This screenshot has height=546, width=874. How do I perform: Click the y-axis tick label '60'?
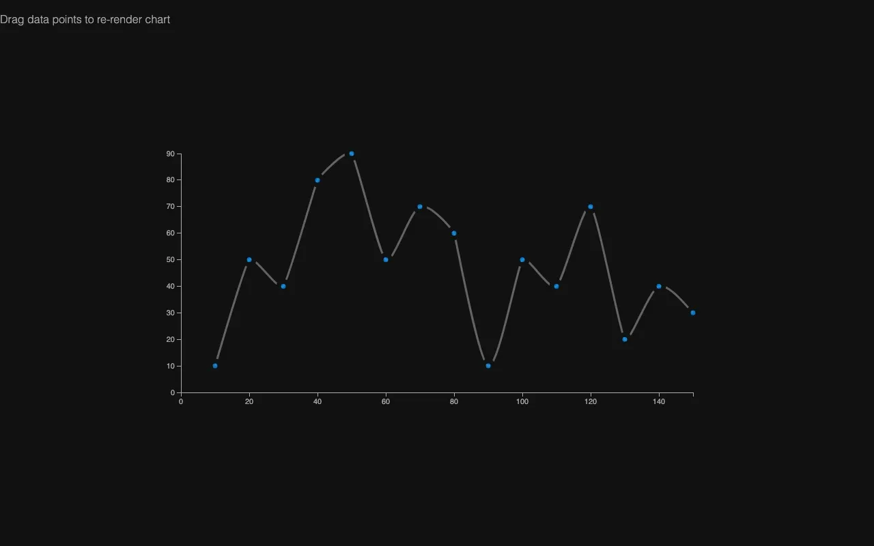coord(171,233)
